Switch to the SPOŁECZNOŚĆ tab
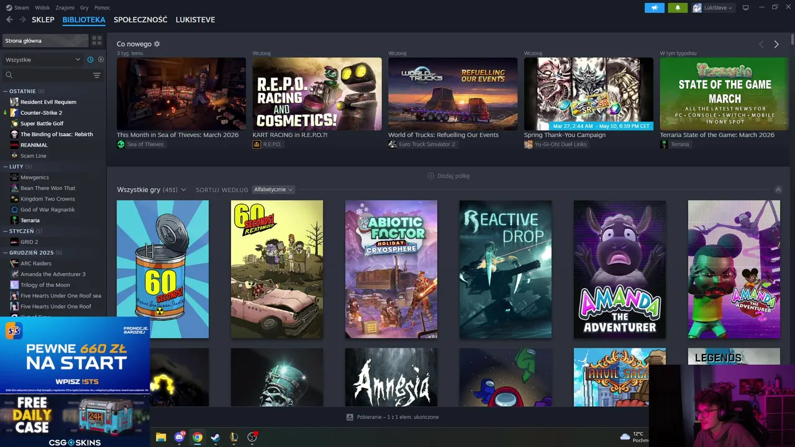Screen dimensions: 795x447 140,20
